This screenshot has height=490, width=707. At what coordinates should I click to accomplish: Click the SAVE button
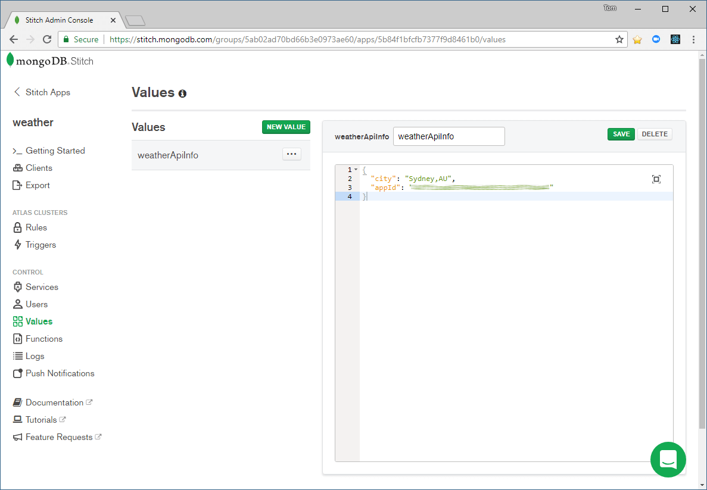(x=621, y=134)
